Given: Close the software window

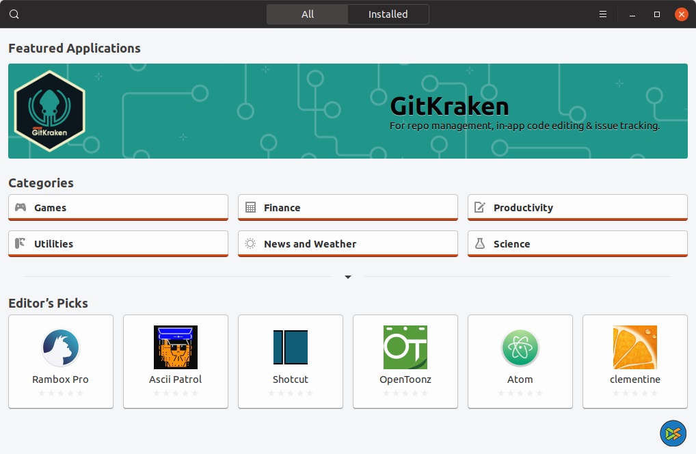Looking at the screenshot, I should click(682, 14).
